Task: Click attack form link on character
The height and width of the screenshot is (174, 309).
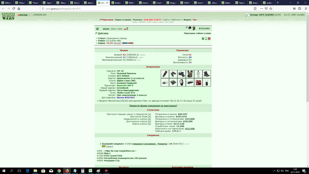Action: click(153, 106)
